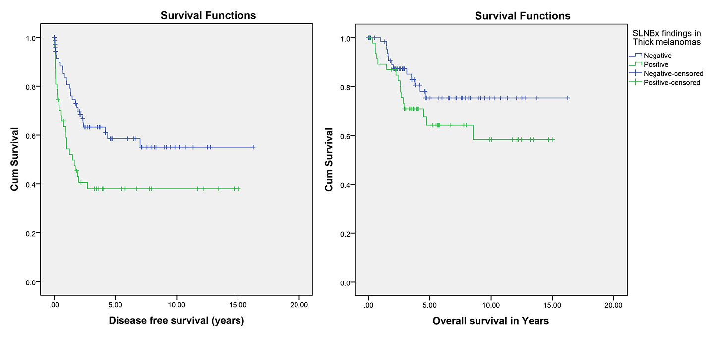The image size is (714, 337).
Task: Click the left chart's "Survival Functions" title
Action: [x=208, y=16]
